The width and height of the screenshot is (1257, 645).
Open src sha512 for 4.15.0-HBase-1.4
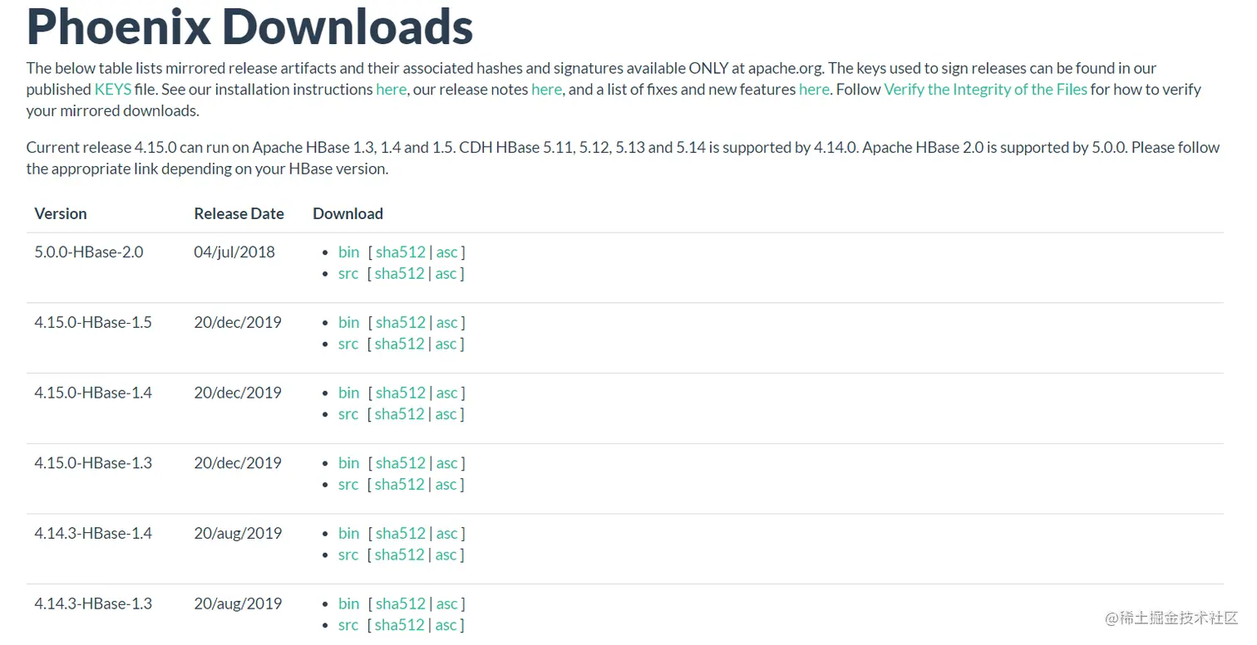(399, 414)
